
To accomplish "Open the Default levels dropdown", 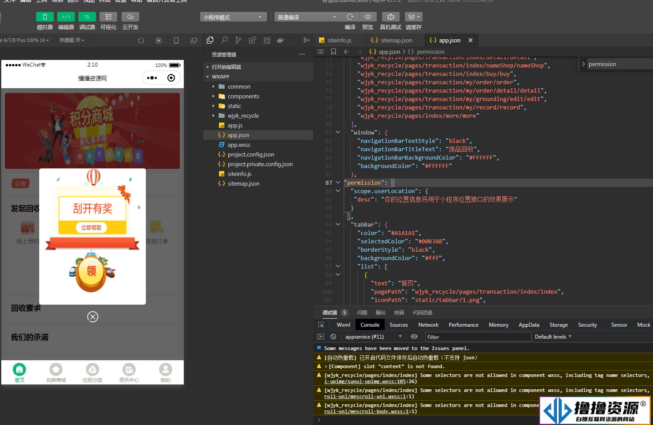I will 553,337.
